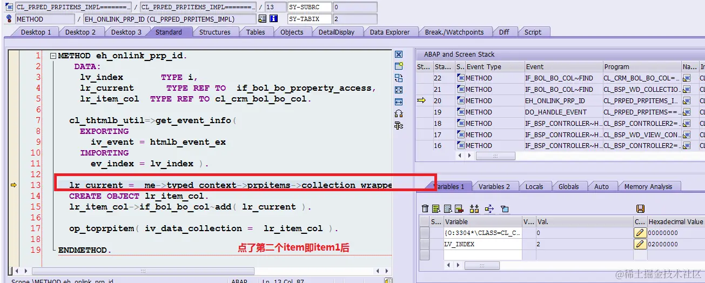Click the pencil edit icon for LV_INDEX

[640, 244]
